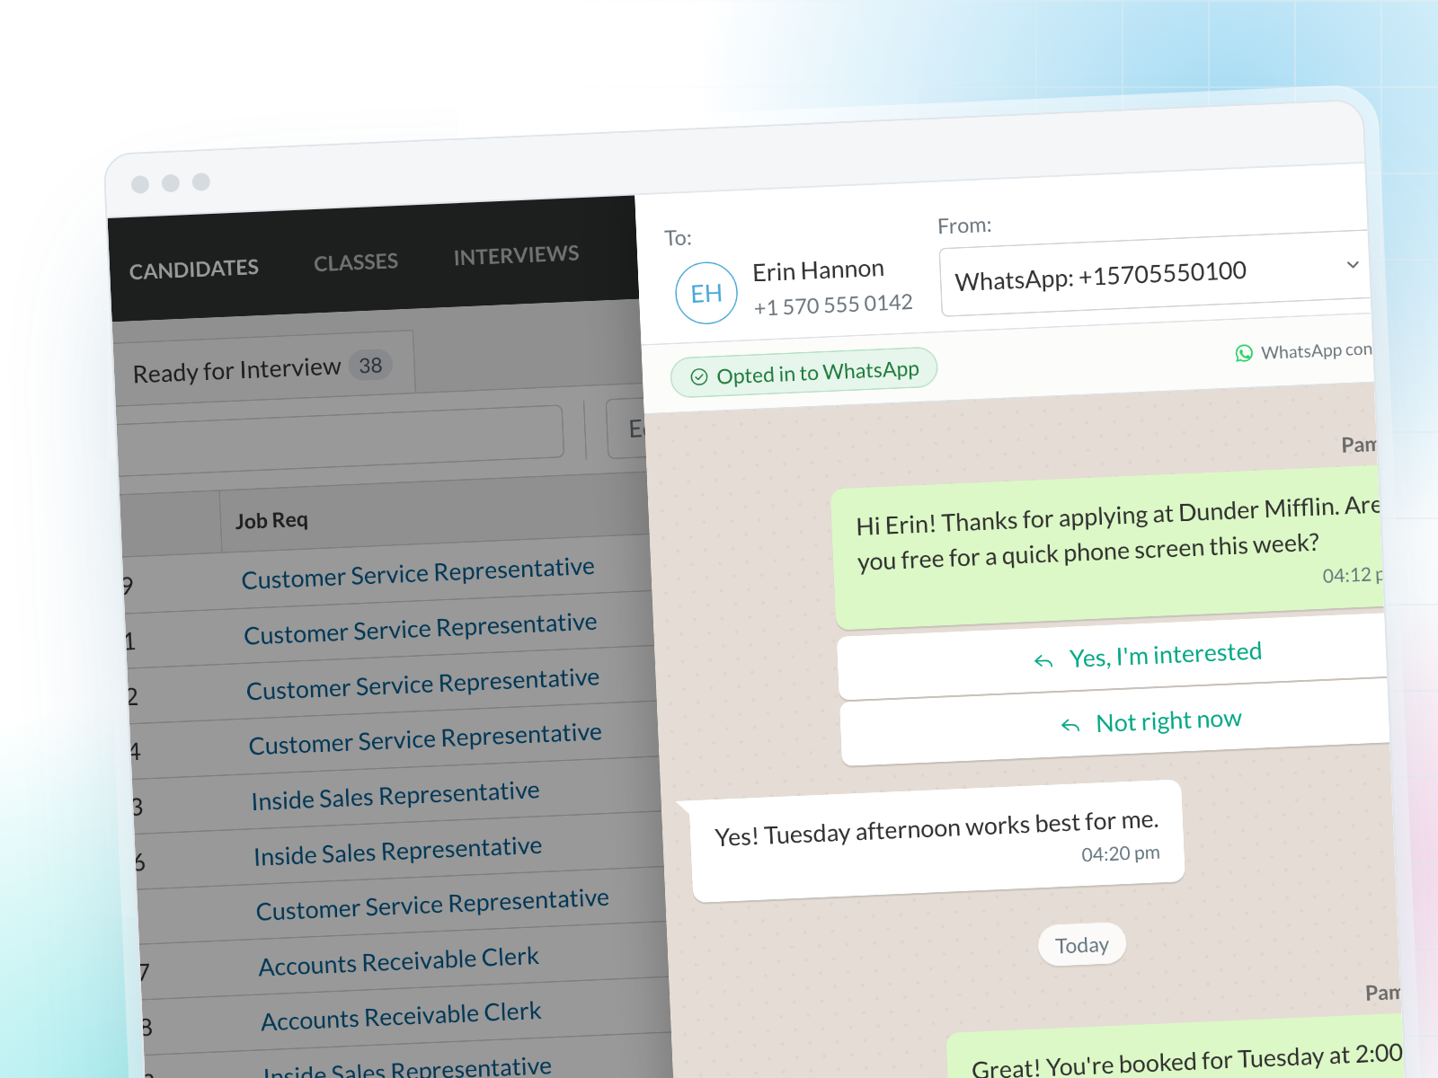
Task: Click the 04:20 pm timestamp
Action: tap(1120, 854)
